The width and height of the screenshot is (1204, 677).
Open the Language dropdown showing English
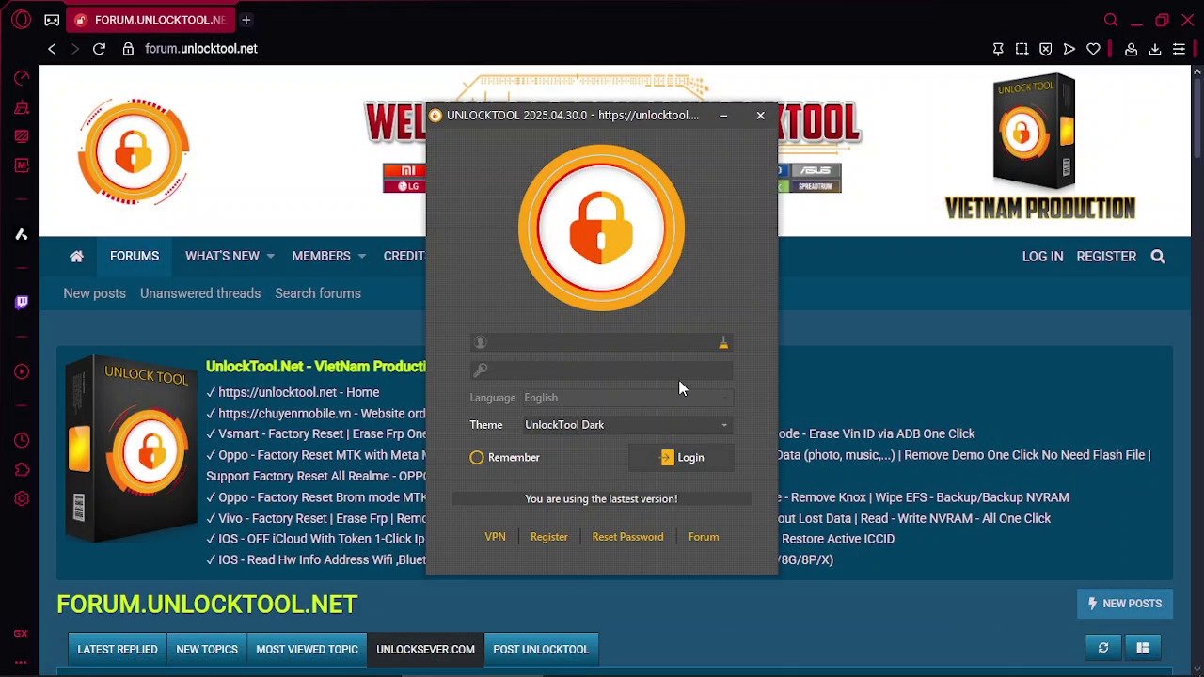(x=627, y=398)
